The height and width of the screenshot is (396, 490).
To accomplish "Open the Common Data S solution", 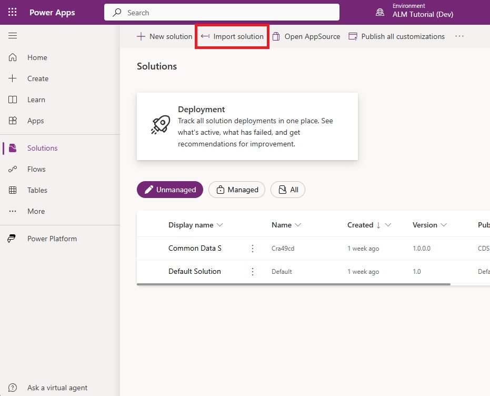I will tap(195, 248).
